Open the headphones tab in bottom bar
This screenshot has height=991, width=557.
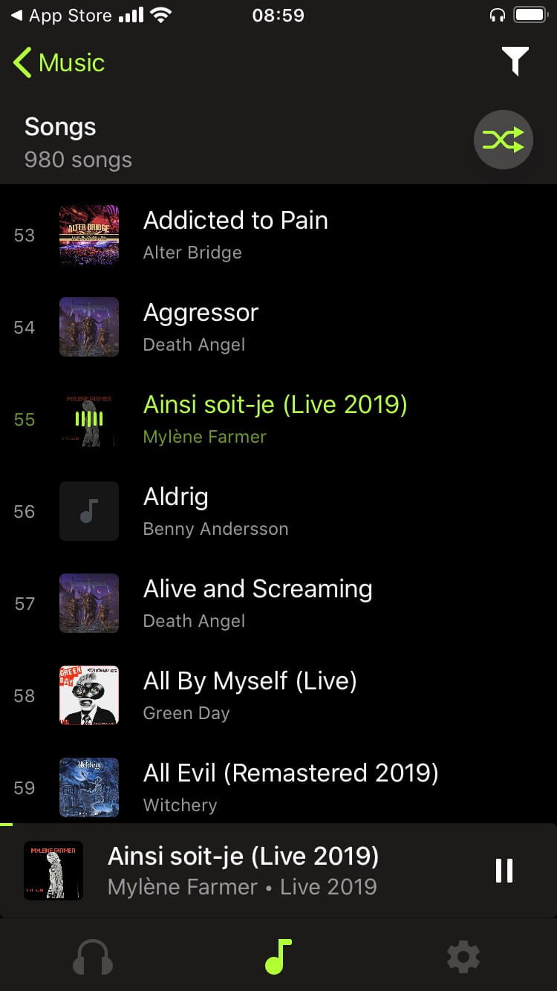[x=93, y=957]
